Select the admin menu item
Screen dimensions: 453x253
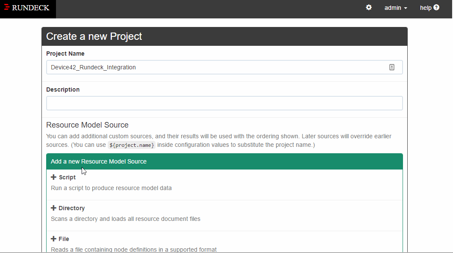tap(393, 8)
